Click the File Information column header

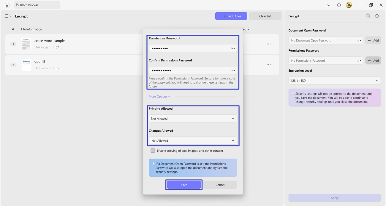tap(31, 29)
